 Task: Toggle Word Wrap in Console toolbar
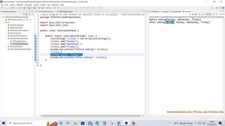pyautogui.click(x=205, y=14)
